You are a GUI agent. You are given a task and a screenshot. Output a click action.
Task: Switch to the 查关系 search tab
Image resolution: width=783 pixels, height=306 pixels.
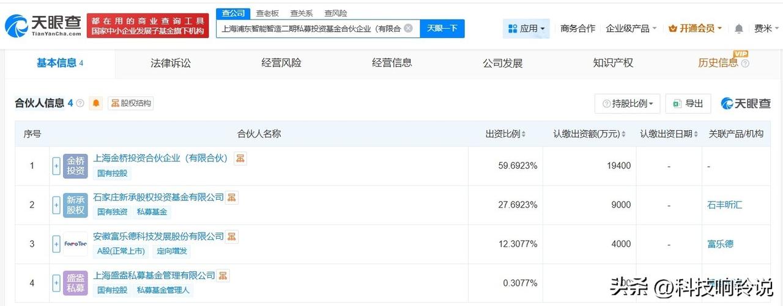(x=302, y=13)
